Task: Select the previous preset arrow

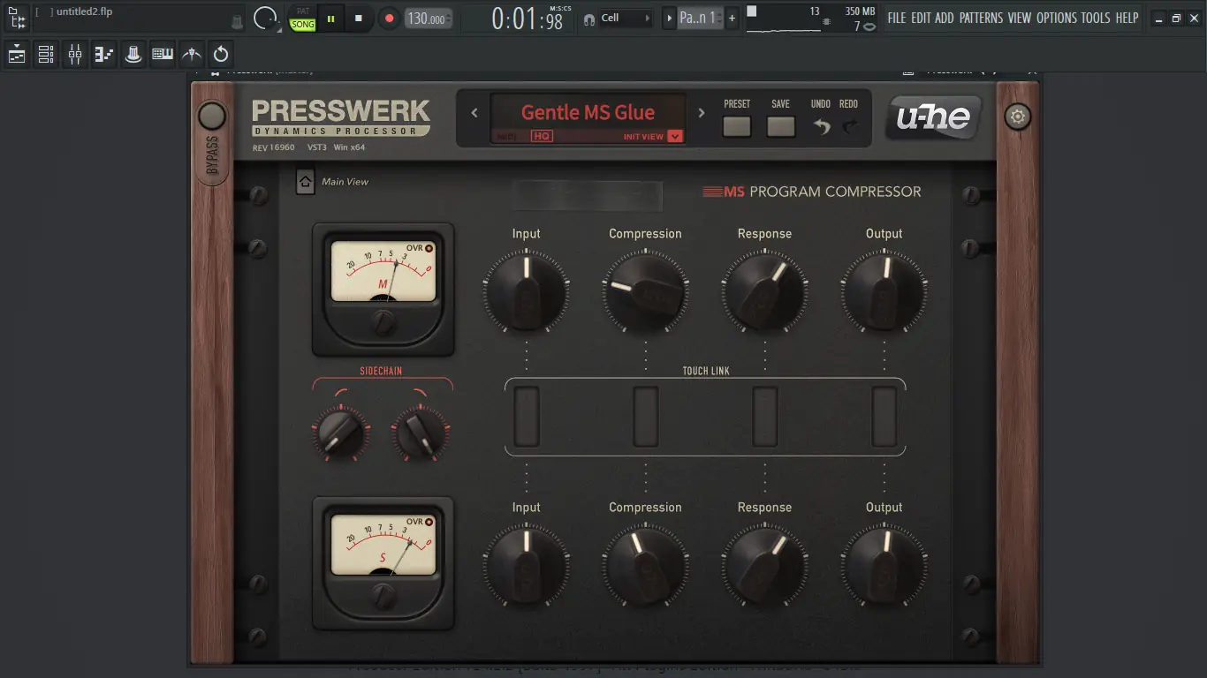Action: [474, 113]
